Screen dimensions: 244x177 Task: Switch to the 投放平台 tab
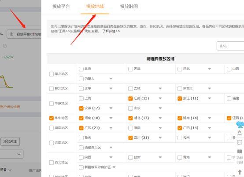tap(61, 6)
